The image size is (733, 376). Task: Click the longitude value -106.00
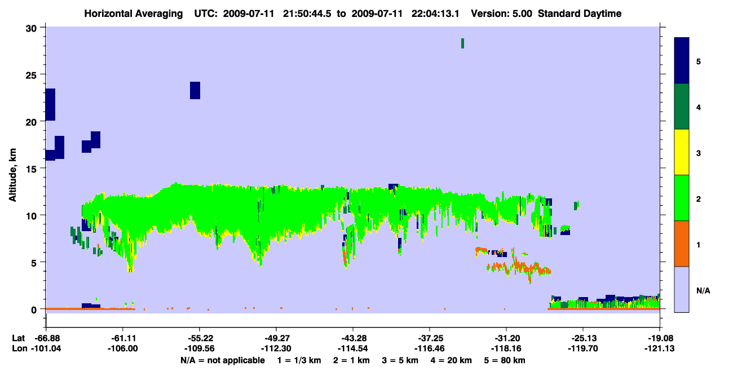pos(123,348)
